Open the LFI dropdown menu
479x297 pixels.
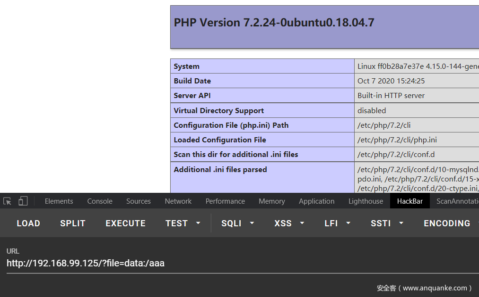click(337, 223)
